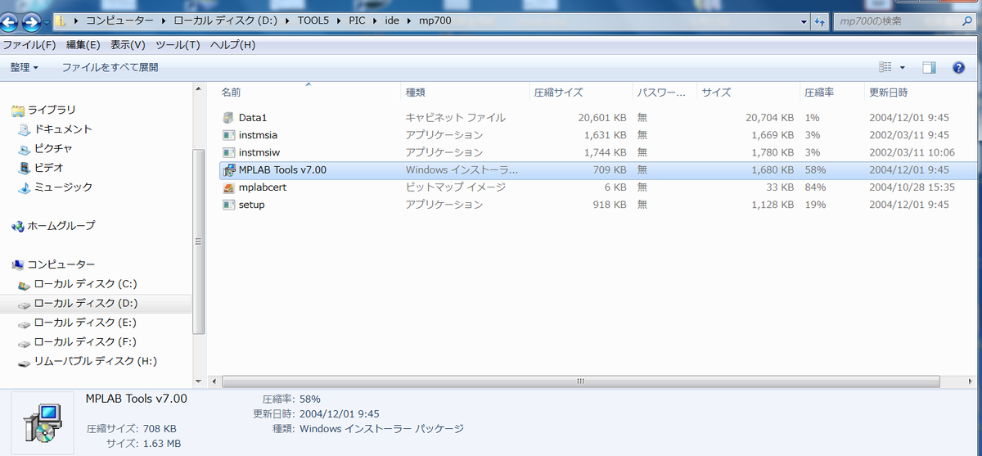Screen dimensions: 982x456
Task: Select the instmsiw application icon
Action: [x=228, y=152]
